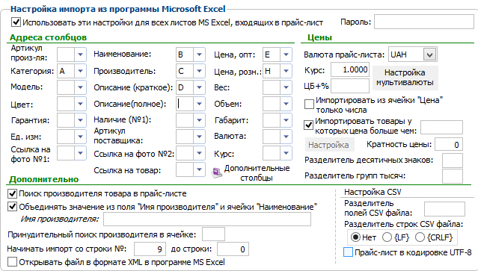478x271 pixels.
Task: Expand the Курс column dropdown under Адреса столбцов
Action: (286, 153)
